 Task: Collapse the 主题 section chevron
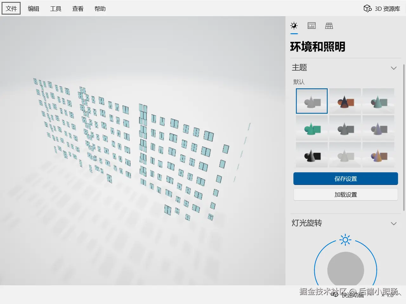pyautogui.click(x=394, y=68)
